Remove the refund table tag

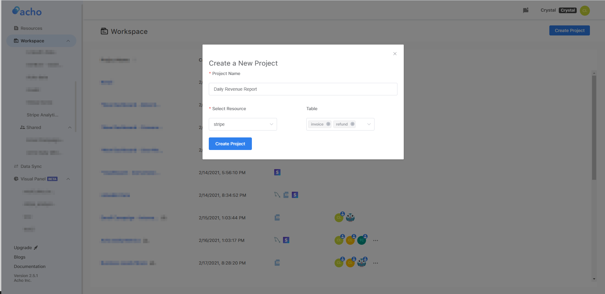click(352, 124)
